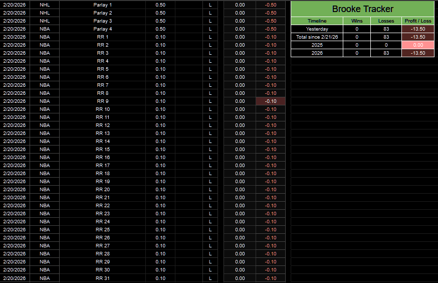Click the 83 losses cell for Yesterday
438x283 pixels.
[386, 29]
